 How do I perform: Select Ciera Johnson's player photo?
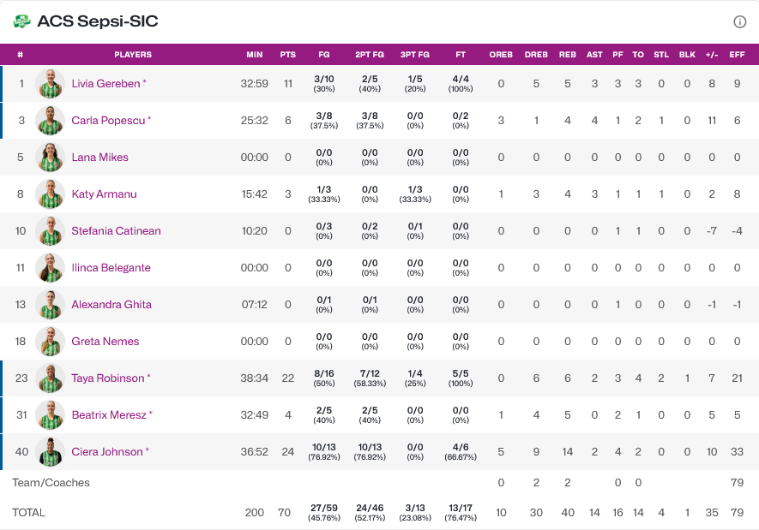point(51,452)
